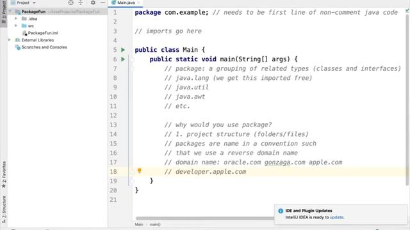Click the editor horizontal scrollbar
Viewport: 410px width, 230px height.
[x=204, y=218]
